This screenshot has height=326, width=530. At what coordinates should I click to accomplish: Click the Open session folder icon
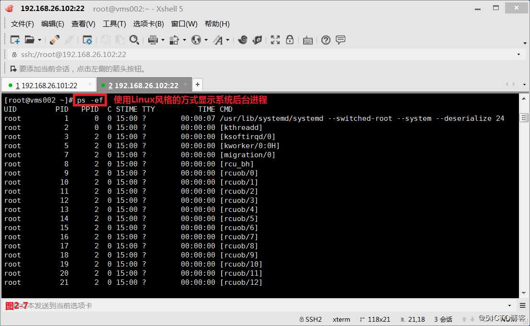29,40
